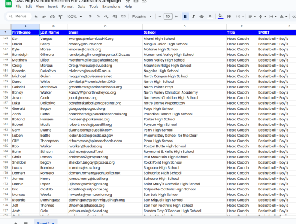Open the text color picker
The height and width of the screenshot is (224, 296).
point(210,17)
